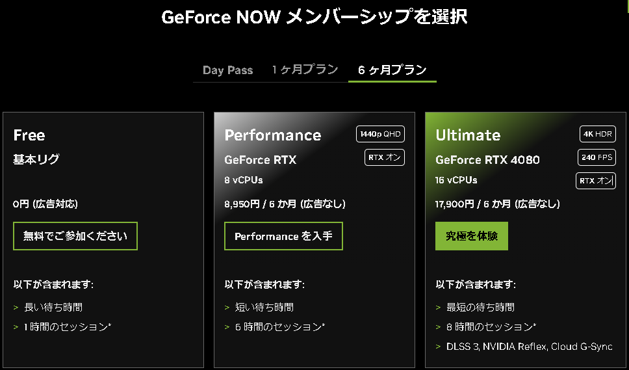Click the 長い待ち時間 feature item

click(53, 307)
